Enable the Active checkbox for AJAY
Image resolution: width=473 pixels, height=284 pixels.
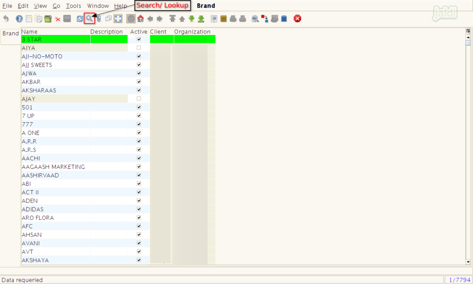(x=139, y=99)
